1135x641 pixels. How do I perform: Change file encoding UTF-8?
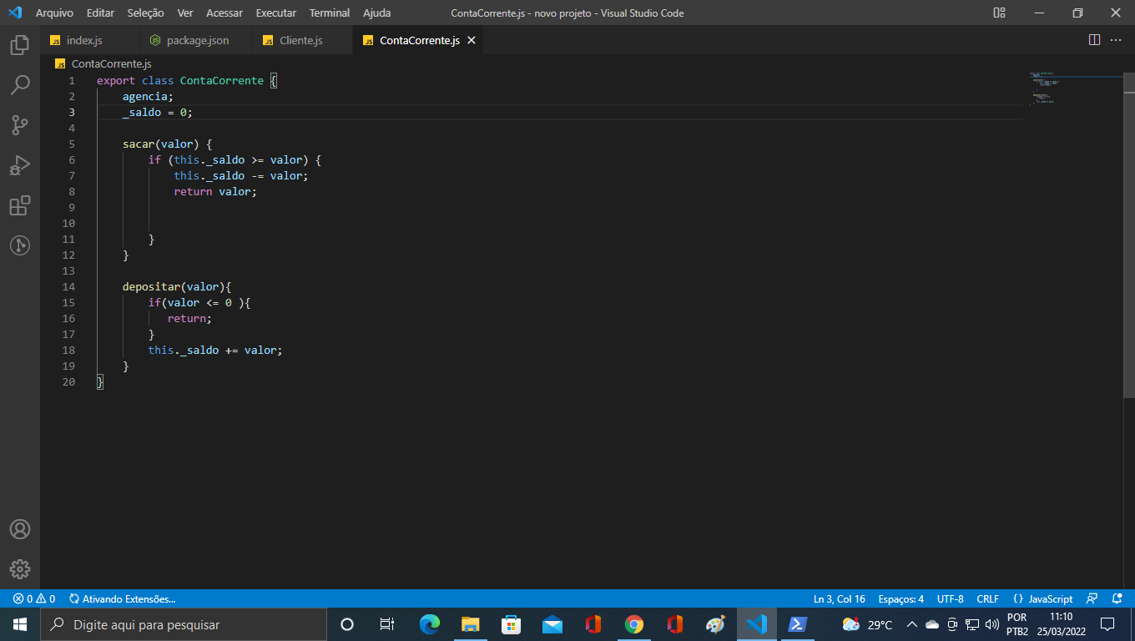coord(950,598)
